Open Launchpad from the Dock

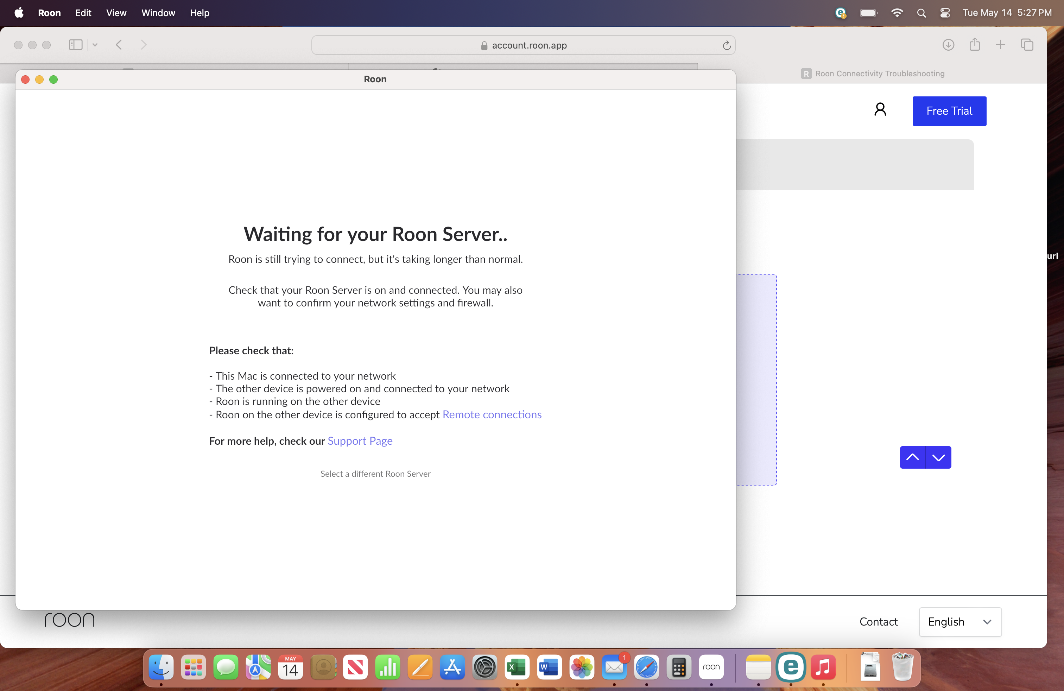193,667
